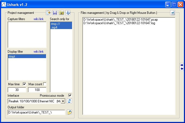Open Capture filters wiki link
This screenshot has height=123, width=185.
[38, 19]
